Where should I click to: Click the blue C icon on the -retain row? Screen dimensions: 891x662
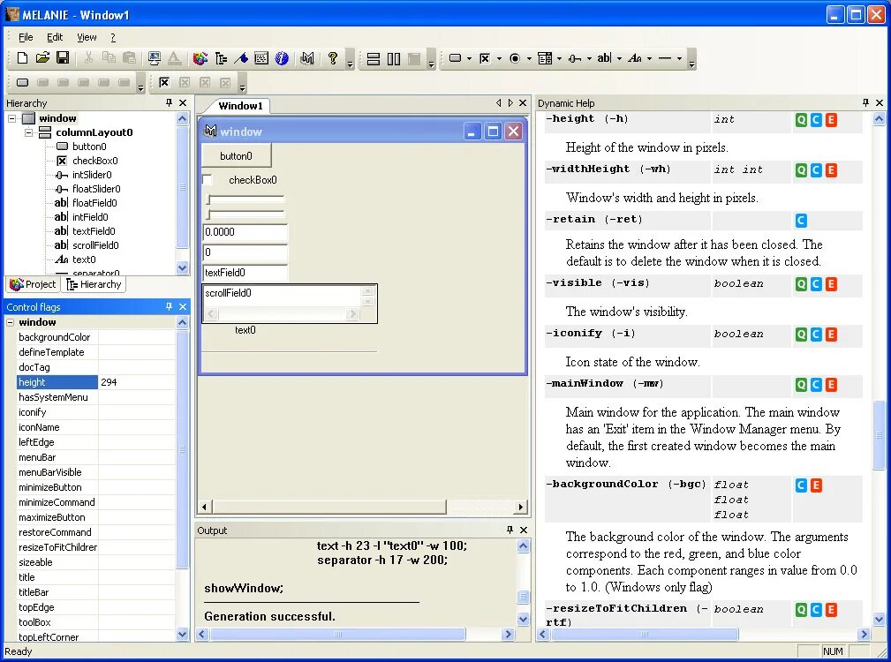tap(801, 221)
